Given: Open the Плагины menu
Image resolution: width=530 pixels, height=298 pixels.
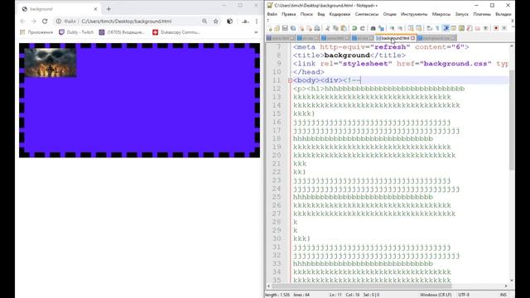Looking at the screenshot, I should [482, 14].
